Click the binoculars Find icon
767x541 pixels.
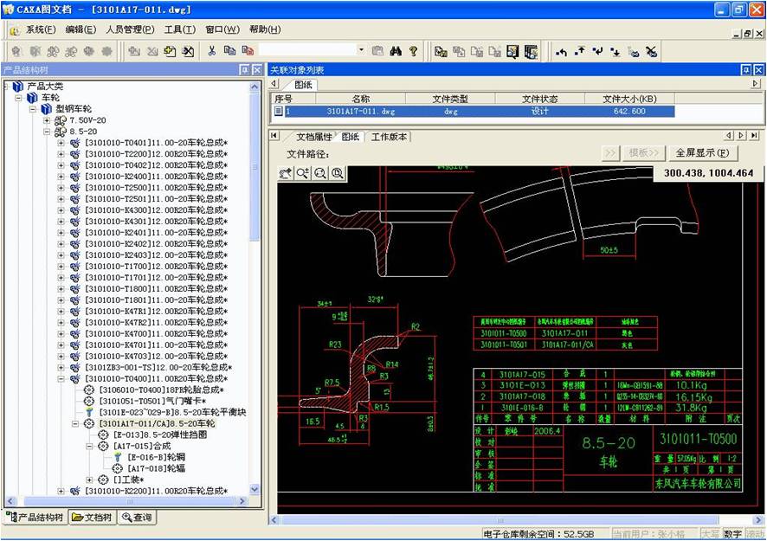coord(396,51)
